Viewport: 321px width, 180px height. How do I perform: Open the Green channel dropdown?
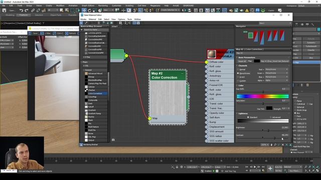tap(276, 73)
